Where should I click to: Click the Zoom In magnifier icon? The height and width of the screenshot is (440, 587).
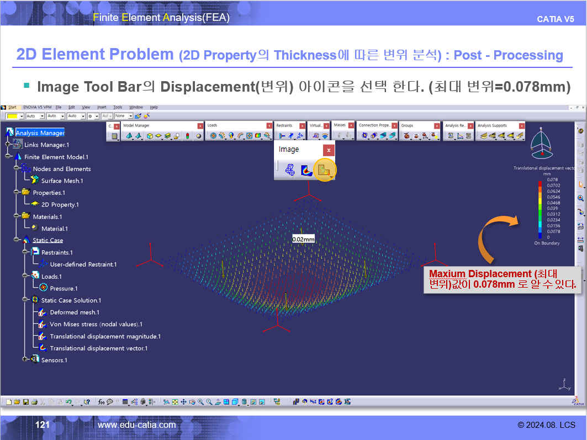201,402
